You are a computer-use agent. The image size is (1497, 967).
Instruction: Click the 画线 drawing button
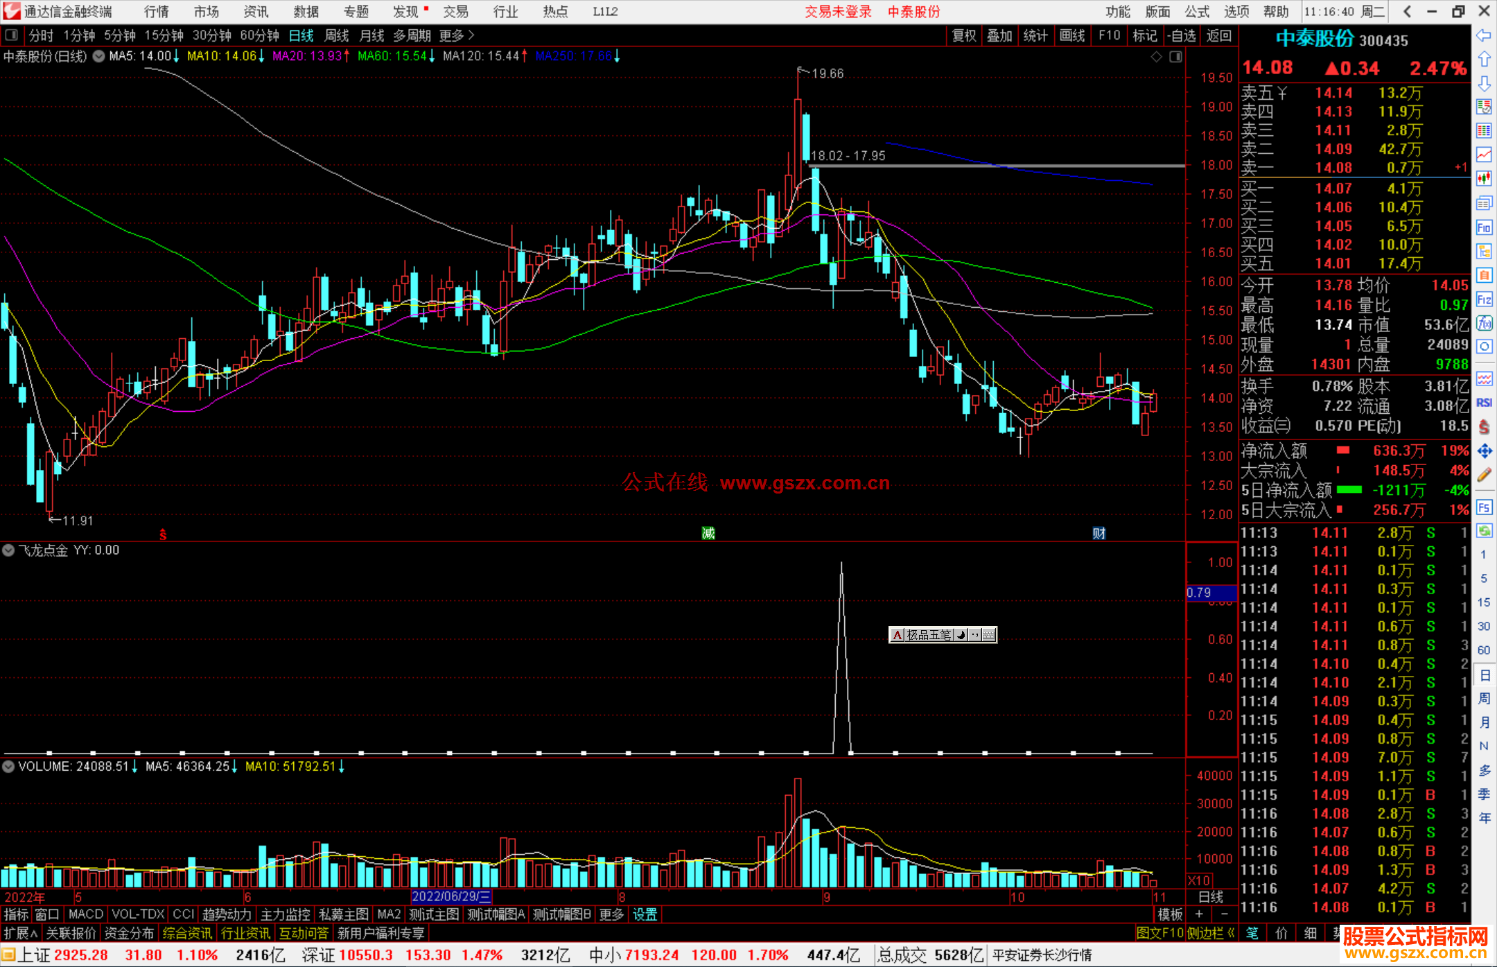[x=1072, y=35]
